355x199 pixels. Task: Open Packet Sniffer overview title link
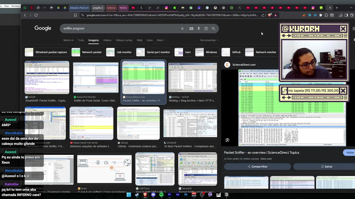pos(262,153)
